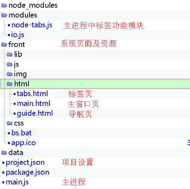
Task: Open the node-tabs.js file
Action: pos(32,25)
